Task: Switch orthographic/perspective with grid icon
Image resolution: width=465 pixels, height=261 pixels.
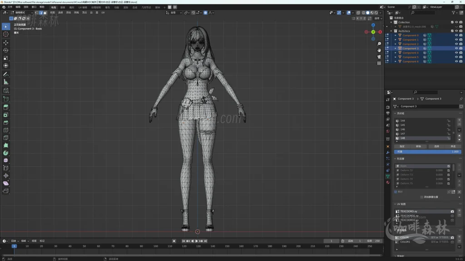Action: coord(379,63)
